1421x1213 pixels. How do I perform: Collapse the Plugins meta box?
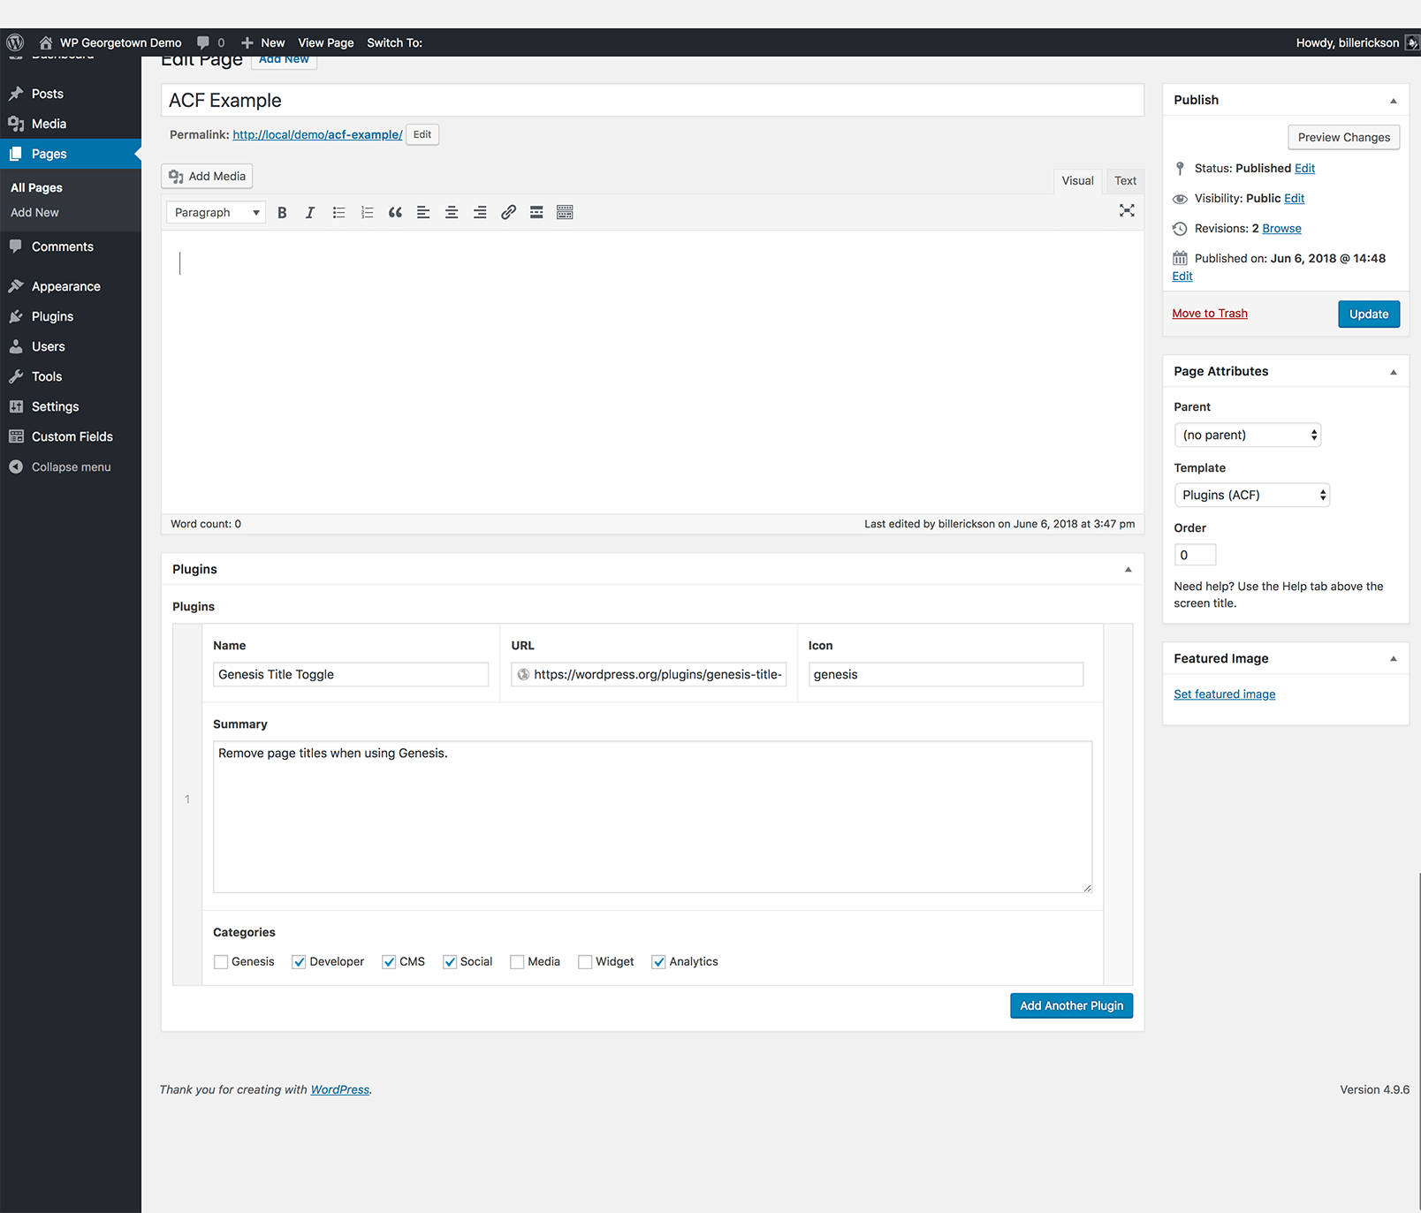[1128, 570]
